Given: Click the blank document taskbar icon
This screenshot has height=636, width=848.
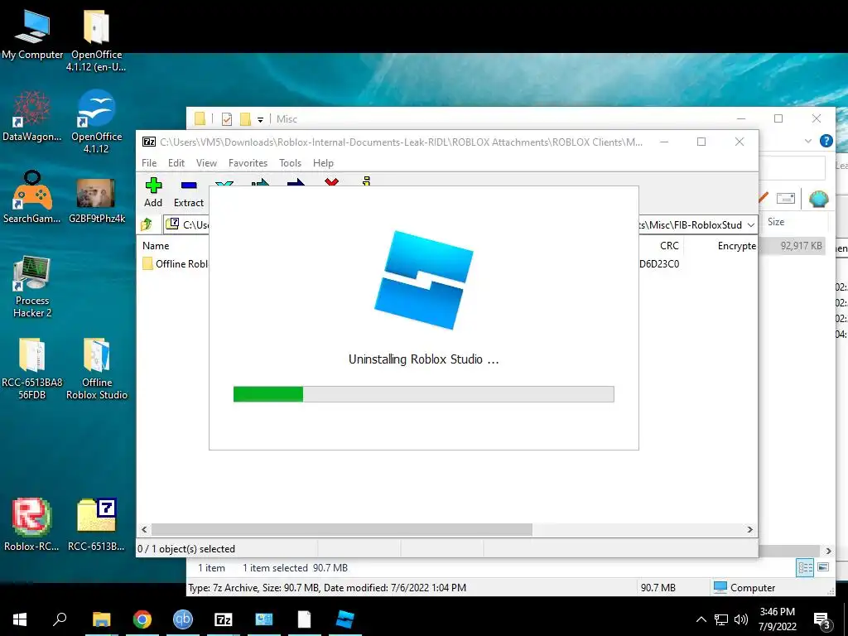Looking at the screenshot, I should coord(305,619).
